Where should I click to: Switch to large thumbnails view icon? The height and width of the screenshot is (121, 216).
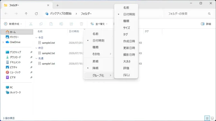(212, 118)
